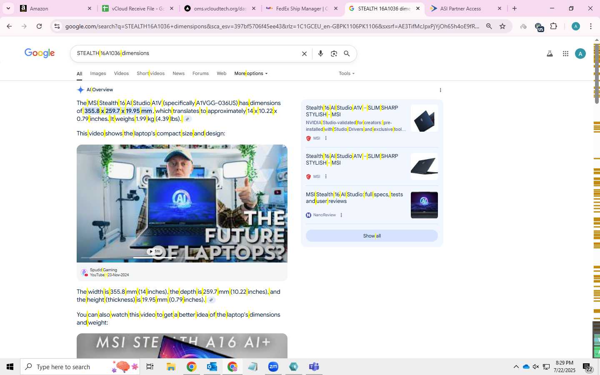600x375 pixels.
Task: Click the Windows Start button
Action: (x=10, y=367)
